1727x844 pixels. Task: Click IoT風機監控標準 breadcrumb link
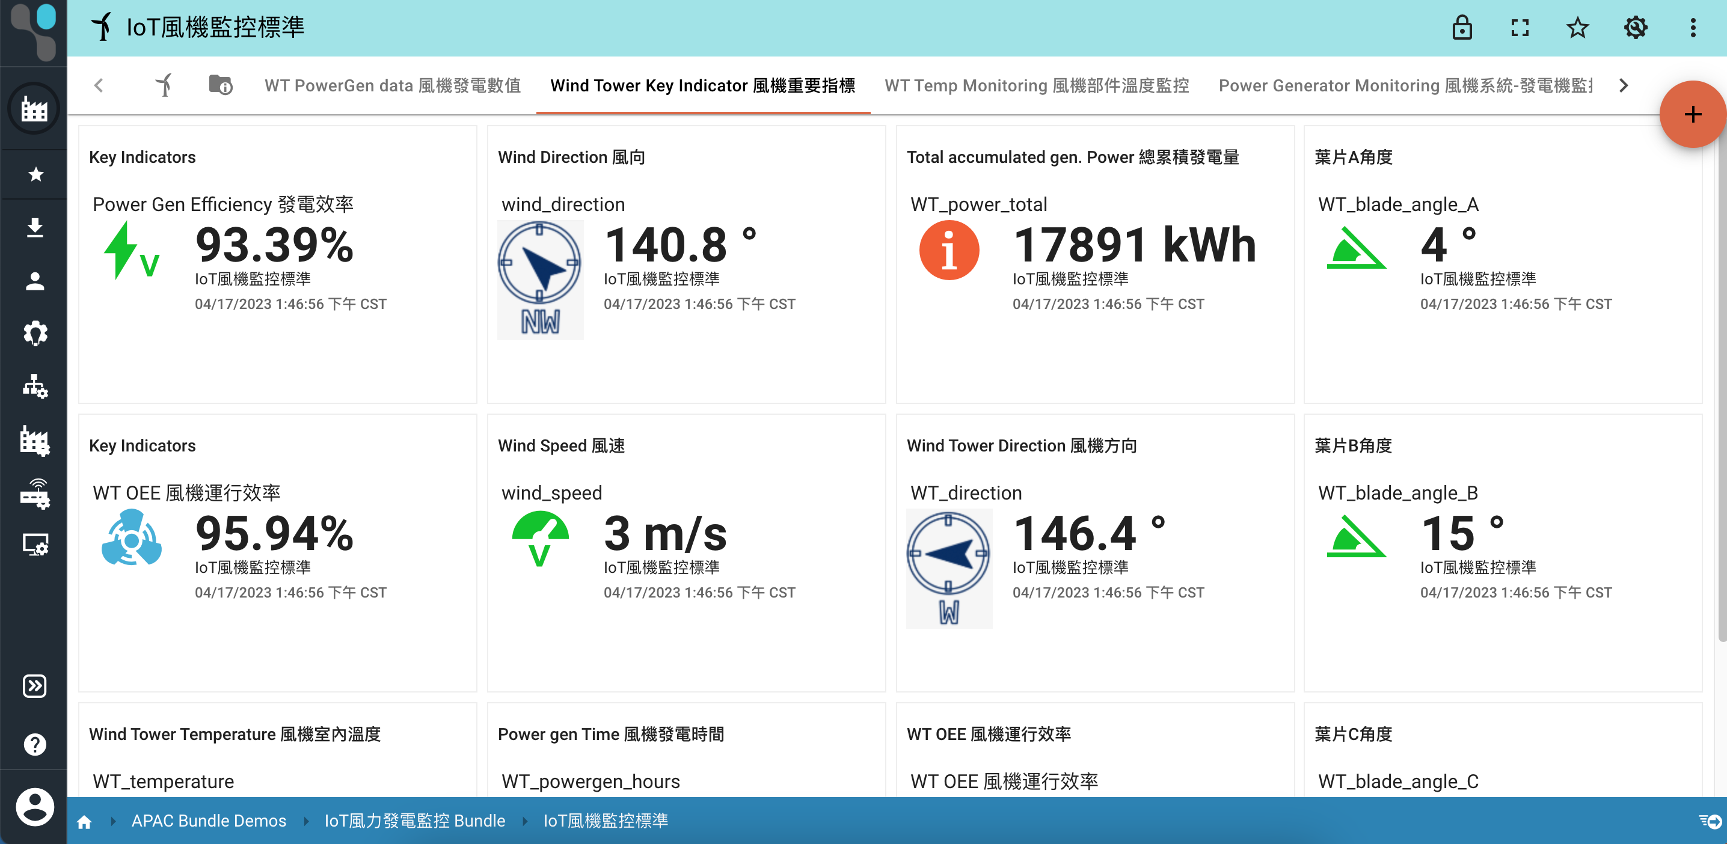tap(606, 821)
